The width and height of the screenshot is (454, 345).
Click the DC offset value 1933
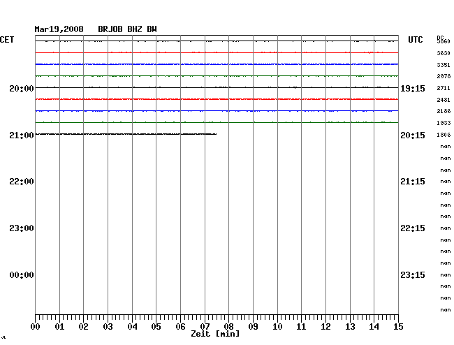pos(444,124)
